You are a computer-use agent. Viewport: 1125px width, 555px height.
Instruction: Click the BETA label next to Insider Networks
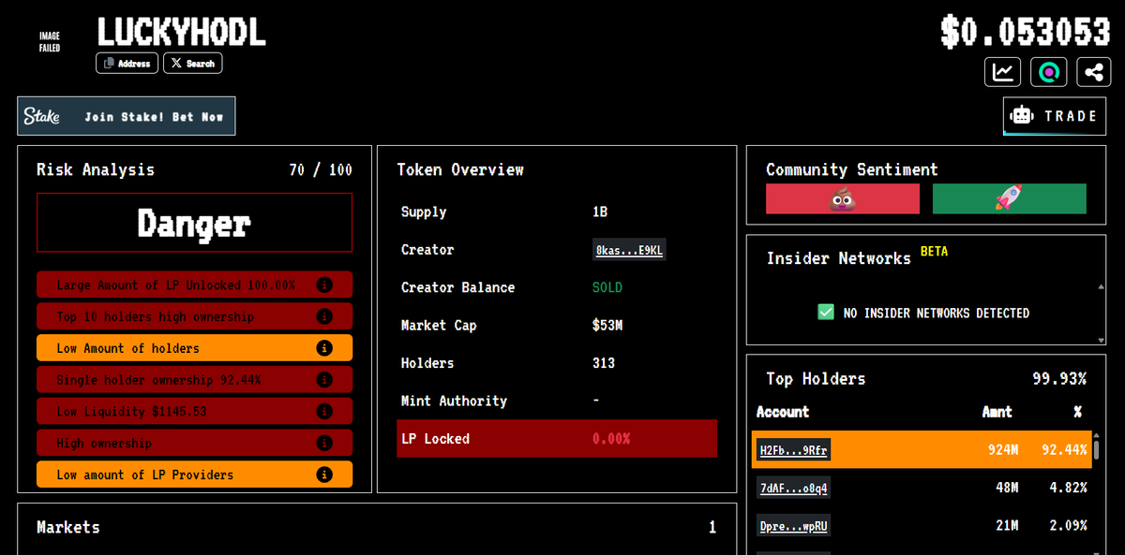tap(935, 252)
